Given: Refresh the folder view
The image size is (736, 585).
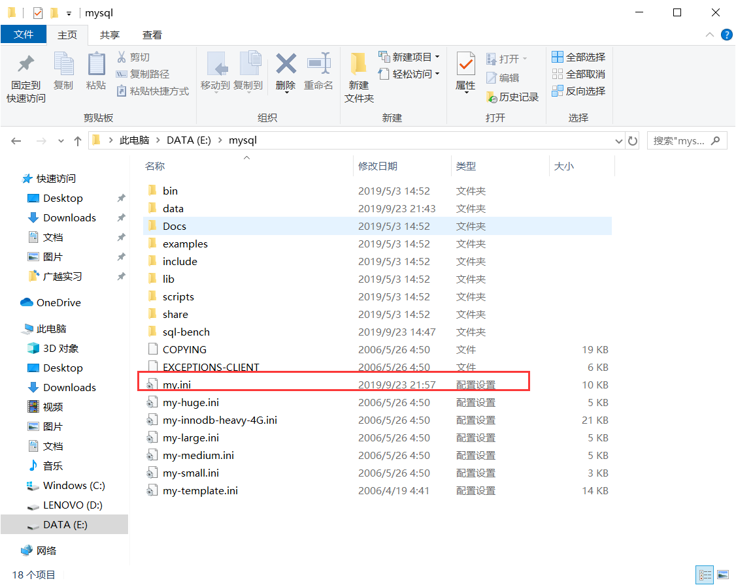Looking at the screenshot, I should pos(633,140).
